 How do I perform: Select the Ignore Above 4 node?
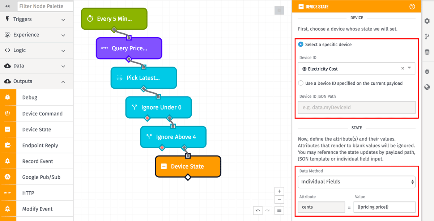[x=173, y=137]
